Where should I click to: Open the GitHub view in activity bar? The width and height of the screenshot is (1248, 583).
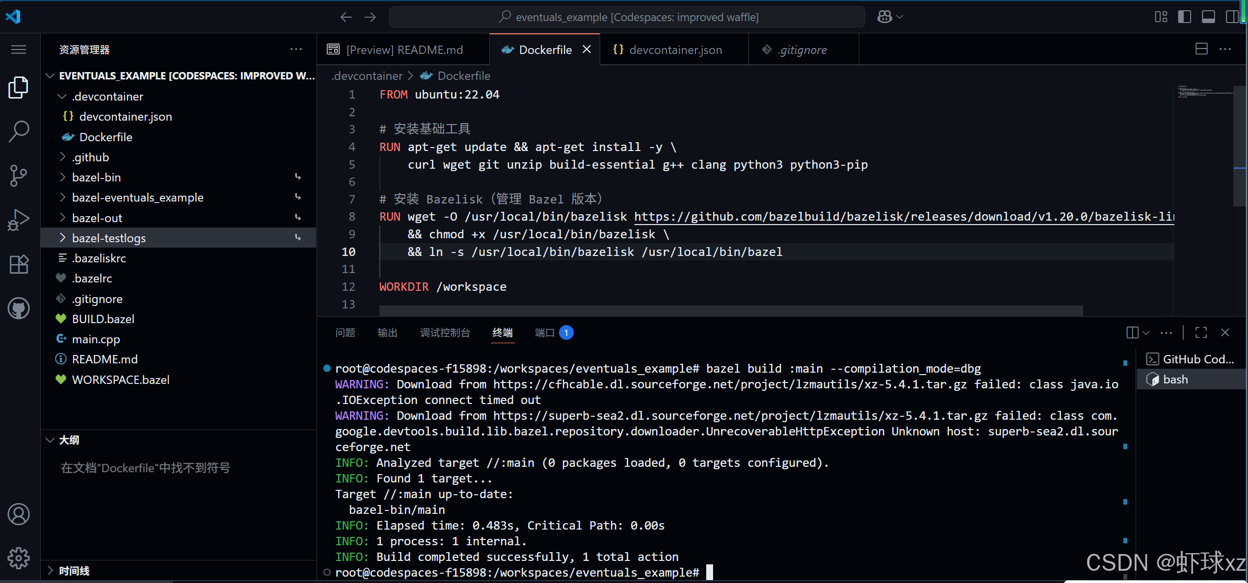[19, 308]
